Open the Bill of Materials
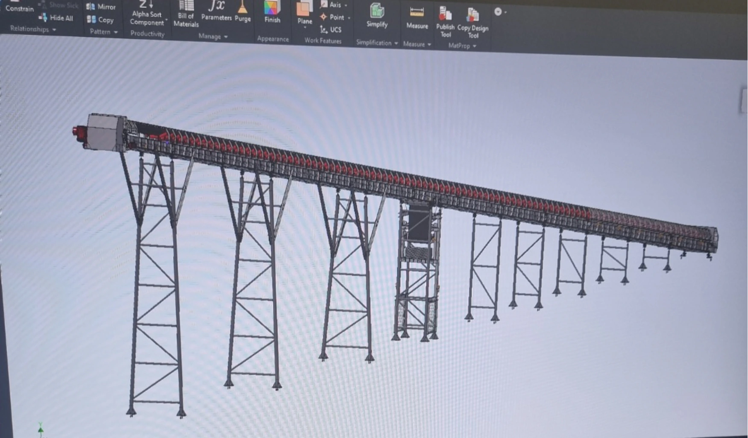 coord(186,14)
